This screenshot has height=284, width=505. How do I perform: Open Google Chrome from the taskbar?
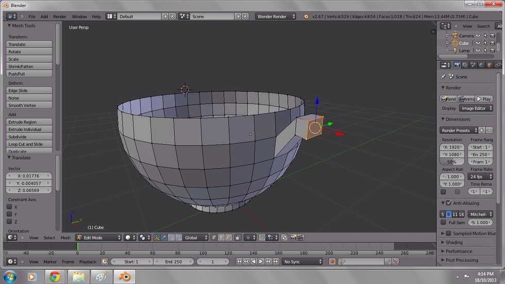[55, 277]
